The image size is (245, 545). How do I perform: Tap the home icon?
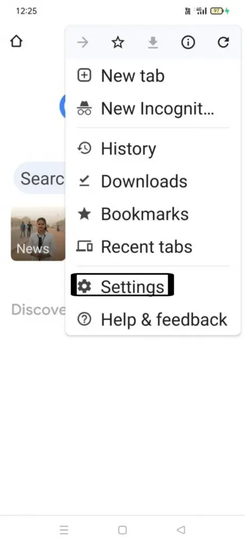16,42
